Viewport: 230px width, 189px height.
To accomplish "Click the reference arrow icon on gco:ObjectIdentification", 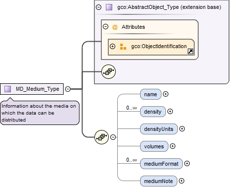I will pyautogui.click(x=190, y=52).
